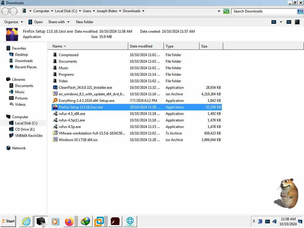
Task: Sort by the Date modified column header
Action: (145, 46)
